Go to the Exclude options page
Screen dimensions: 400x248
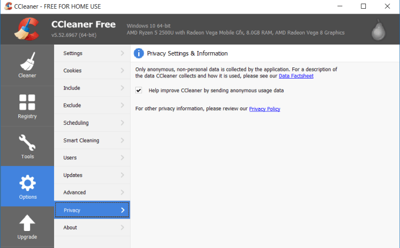pyautogui.click(x=92, y=105)
